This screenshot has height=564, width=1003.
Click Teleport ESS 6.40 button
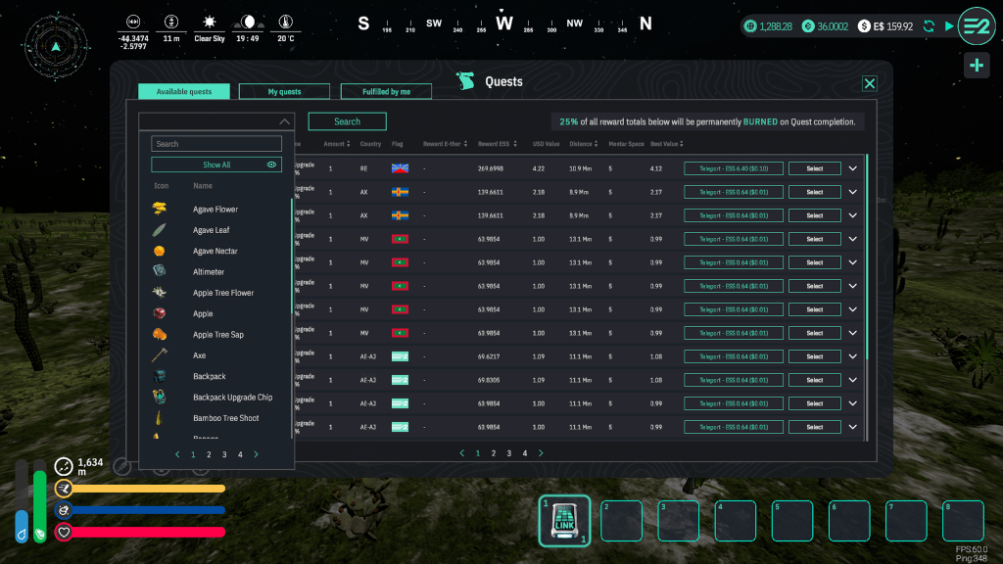(x=733, y=168)
